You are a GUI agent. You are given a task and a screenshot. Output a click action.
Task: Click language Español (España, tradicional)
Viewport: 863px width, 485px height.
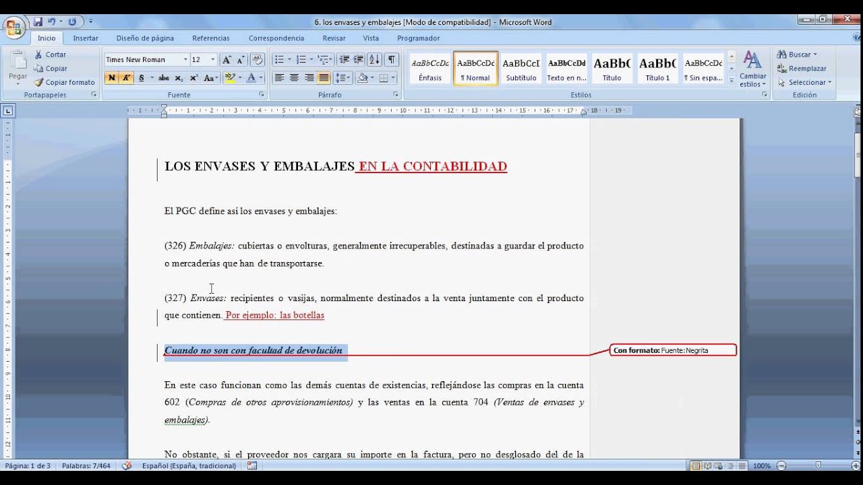pos(189,465)
